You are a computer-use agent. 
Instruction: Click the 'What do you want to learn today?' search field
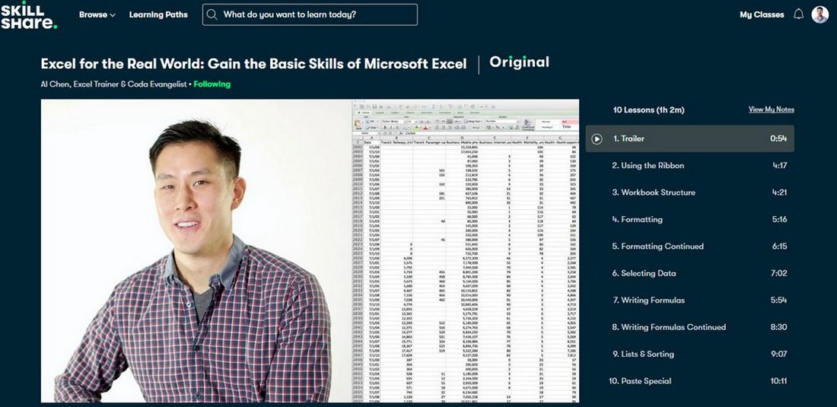pyautogui.click(x=310, y=14)
